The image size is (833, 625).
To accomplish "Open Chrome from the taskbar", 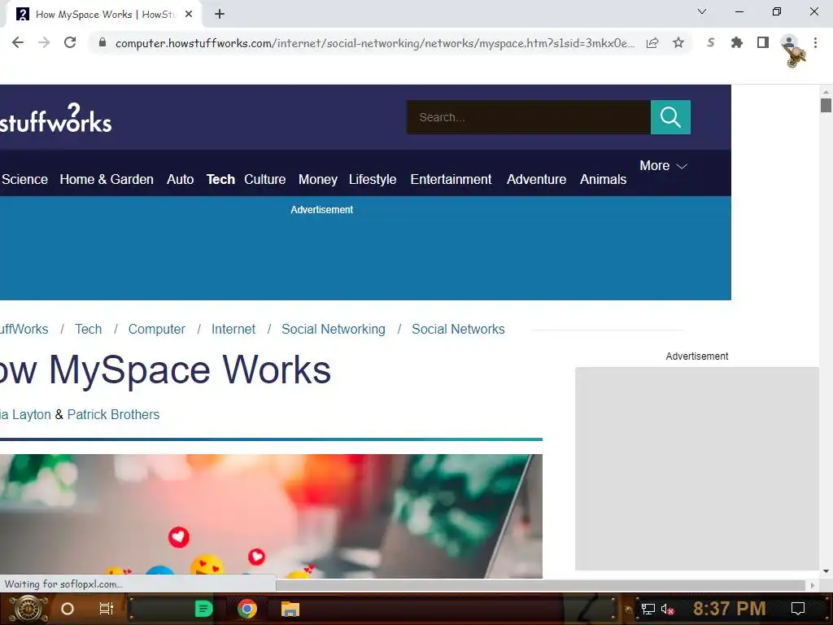I will pyautogui.click(x=247, y=609).
